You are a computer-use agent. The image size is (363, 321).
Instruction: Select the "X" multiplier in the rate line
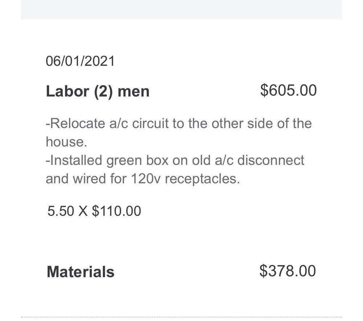click(83, 211)
